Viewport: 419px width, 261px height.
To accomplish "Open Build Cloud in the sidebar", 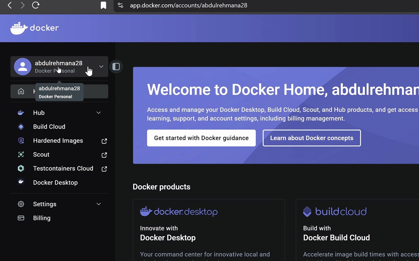I will (x=49, y=127).
